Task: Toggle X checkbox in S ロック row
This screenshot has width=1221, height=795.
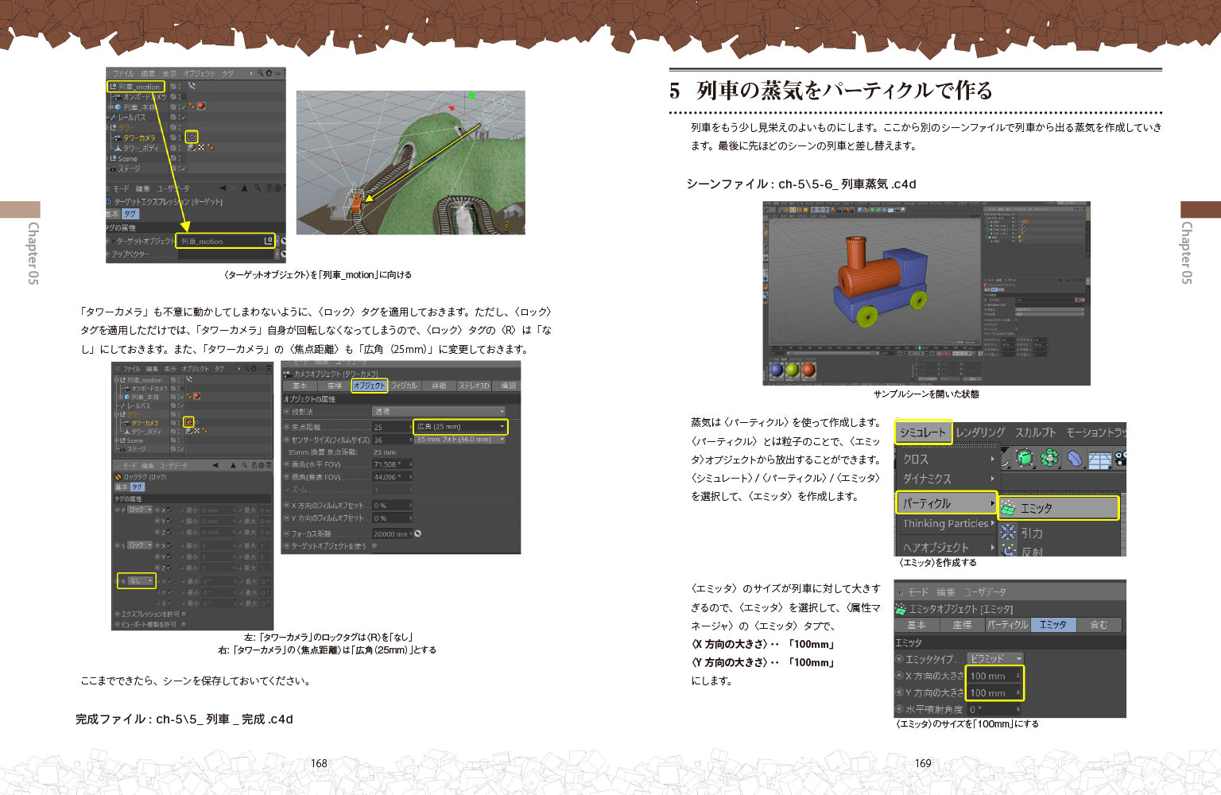Action: click(x=169, y=545)
